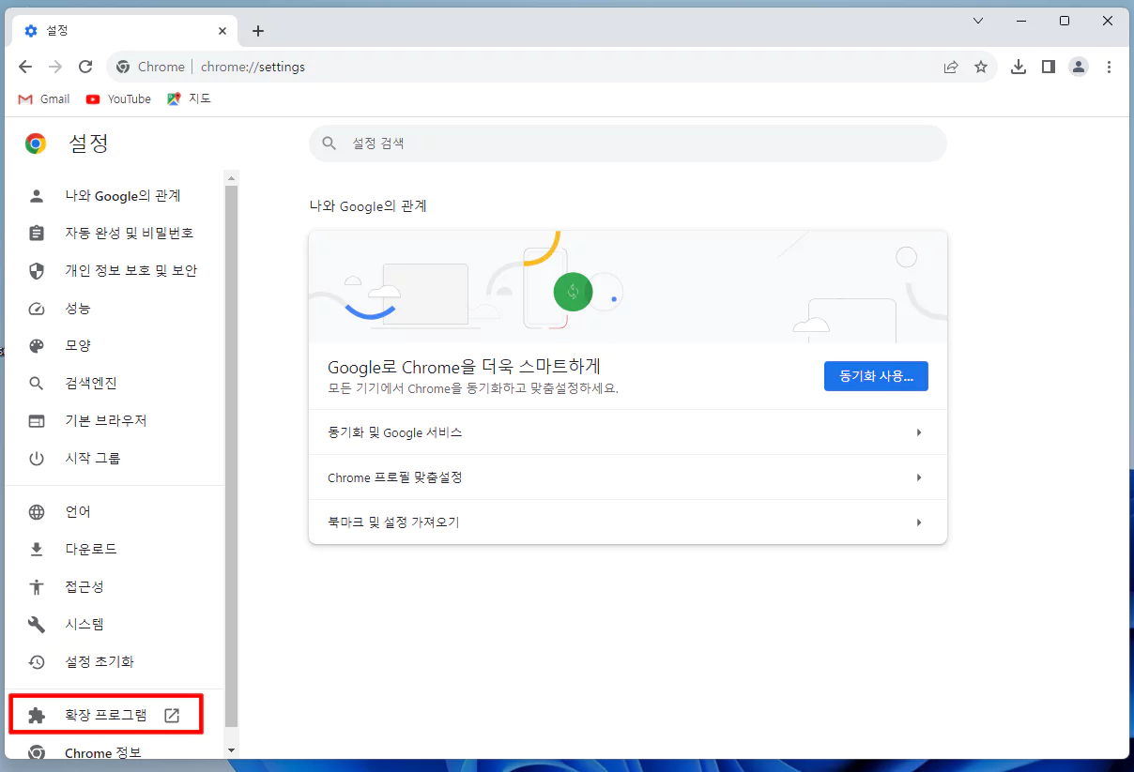Click the external link icon beside 확장 프로그램
Viewport: 1134px width, 772px height.
[172, 716]
